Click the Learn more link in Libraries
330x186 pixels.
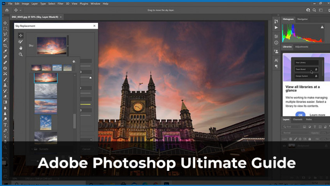click(317, 115)
